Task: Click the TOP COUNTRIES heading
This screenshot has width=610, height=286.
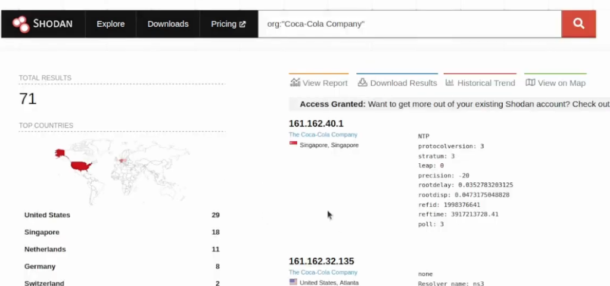Action: point(46,125)
